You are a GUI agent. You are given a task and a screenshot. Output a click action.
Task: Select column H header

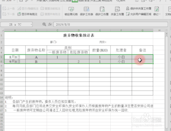pos(159,30)
